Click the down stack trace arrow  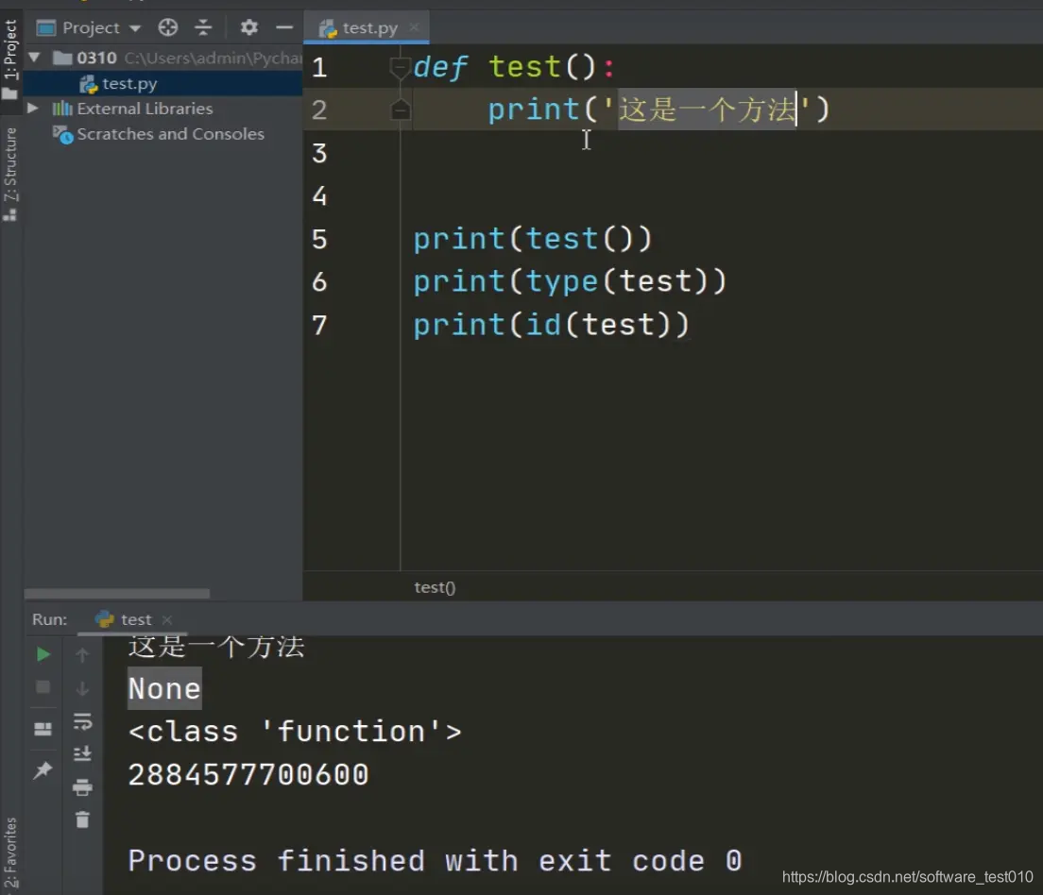(x=82, y=688)
